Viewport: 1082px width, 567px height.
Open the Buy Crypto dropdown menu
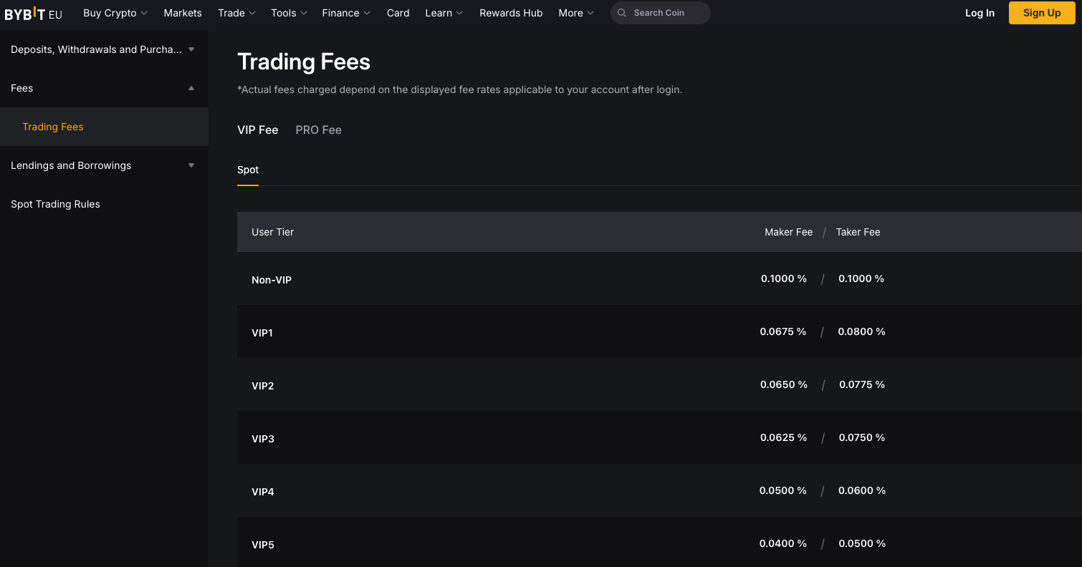click(x=115, y=13)
